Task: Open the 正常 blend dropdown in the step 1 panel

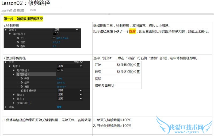Action: (x=66, y=30)
